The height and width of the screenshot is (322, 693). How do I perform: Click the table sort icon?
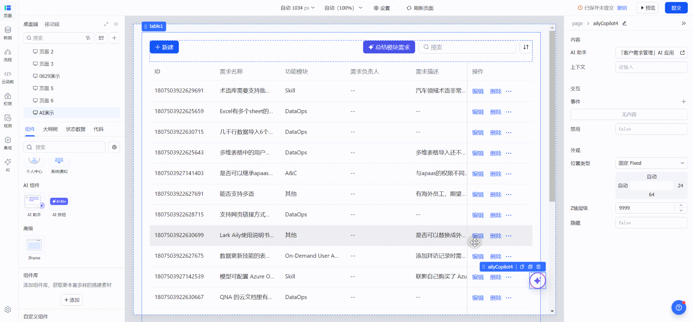click(x=526, y=47)
